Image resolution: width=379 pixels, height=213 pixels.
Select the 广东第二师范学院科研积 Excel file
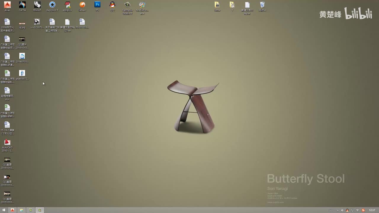click(7, 111)
